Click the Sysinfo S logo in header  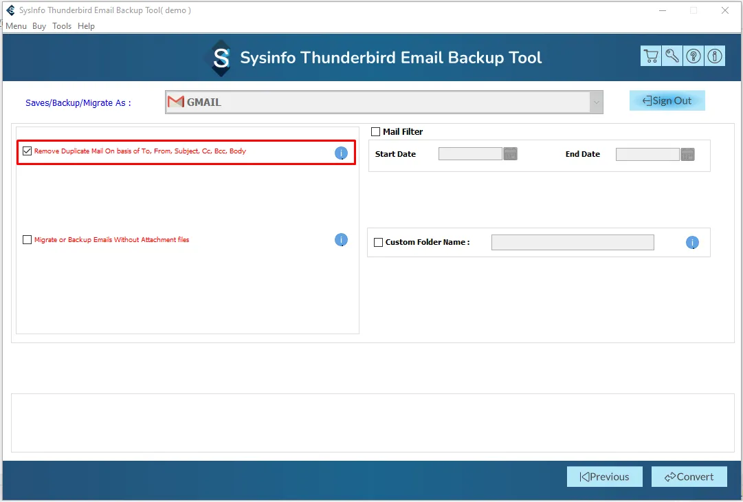(221, 58)
